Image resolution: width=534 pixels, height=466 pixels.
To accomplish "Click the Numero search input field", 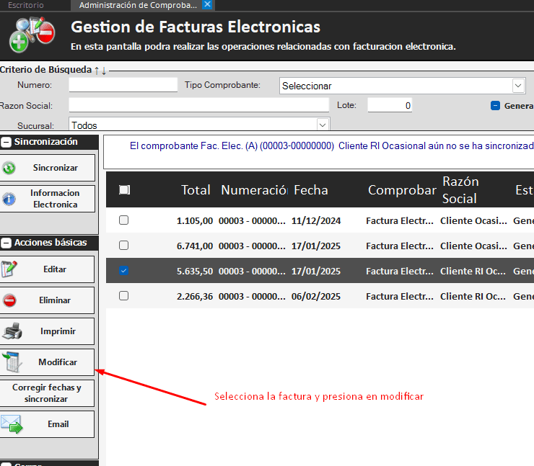I will click(x=123, y=85).
